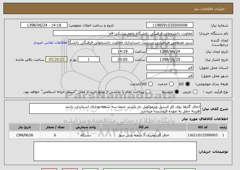Click the ایجاد کننده درخواست field
The image size is (240, 170).
pyautogui.click(x=131, y=42)
